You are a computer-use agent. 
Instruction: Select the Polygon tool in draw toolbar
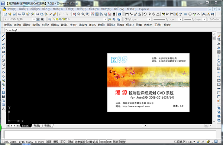tap(3, 48)
